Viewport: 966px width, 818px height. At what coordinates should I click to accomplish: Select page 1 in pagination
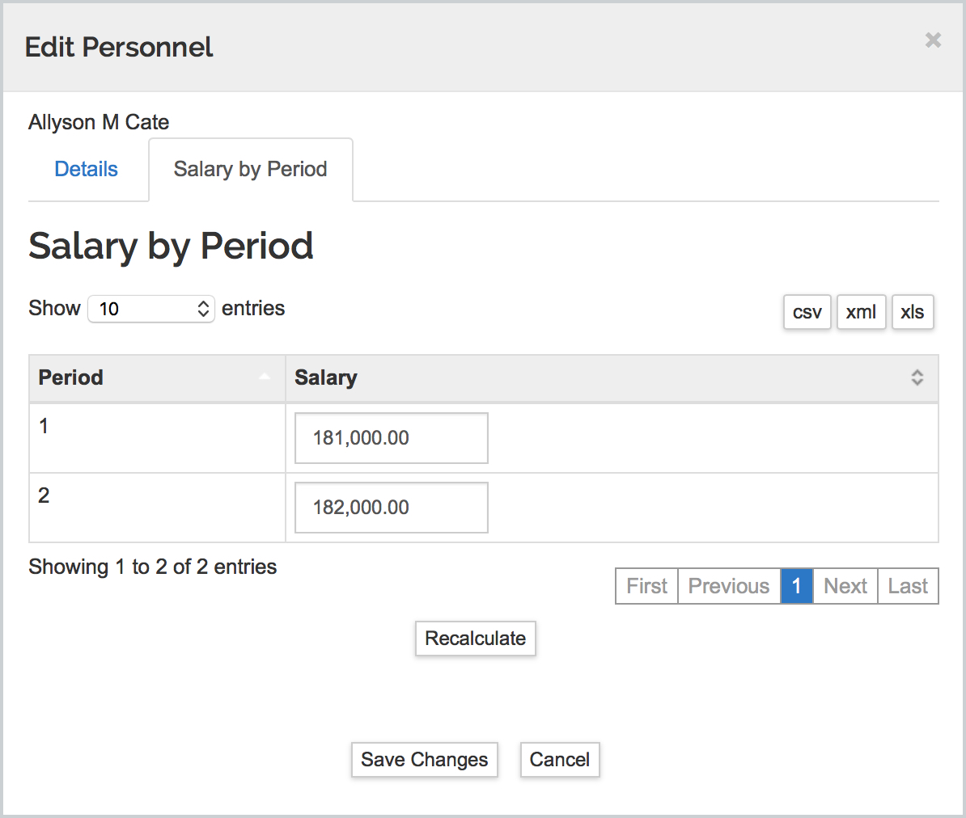[x=797, y=586]
